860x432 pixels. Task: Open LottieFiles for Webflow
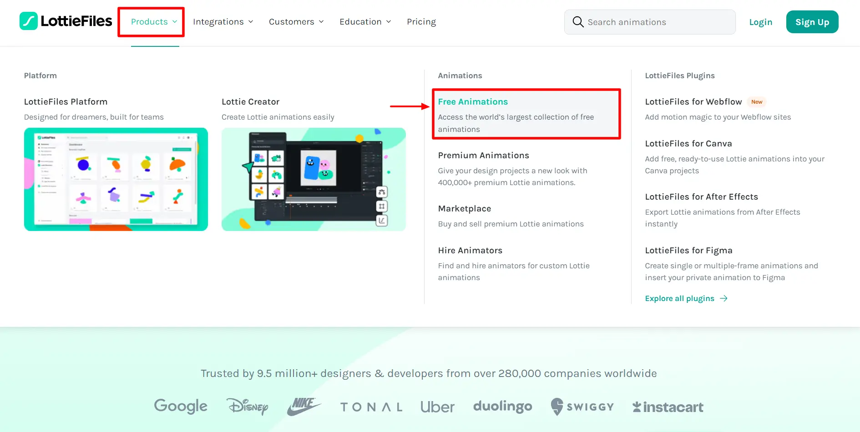[693, 102]
